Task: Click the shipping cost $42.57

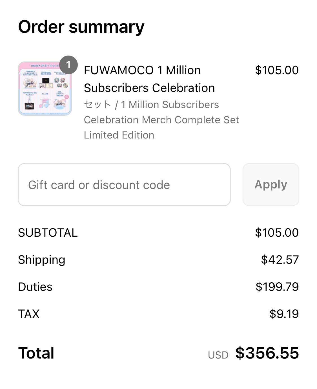Action: (280, 260)
